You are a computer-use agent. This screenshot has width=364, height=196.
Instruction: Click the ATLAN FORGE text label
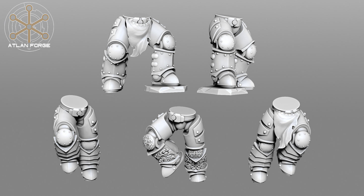click(x=29, y=45)
